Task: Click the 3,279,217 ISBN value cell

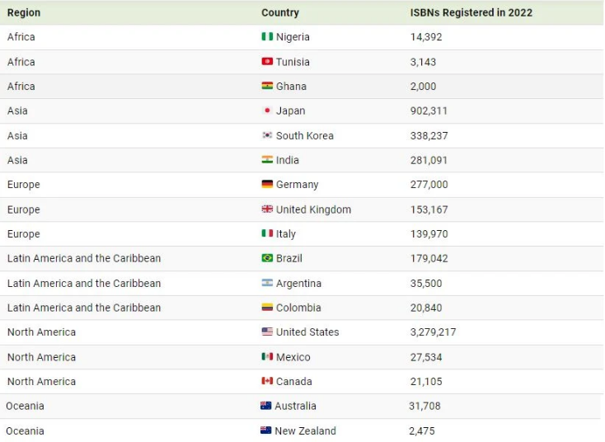Action: [x=433, y=332]
